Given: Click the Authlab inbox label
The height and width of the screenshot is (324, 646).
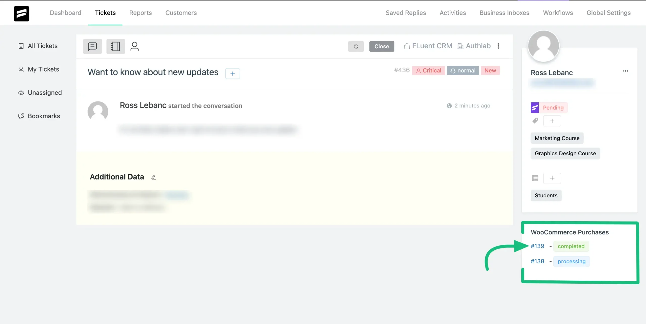Looking at the screenshot, I should point(478,46).
